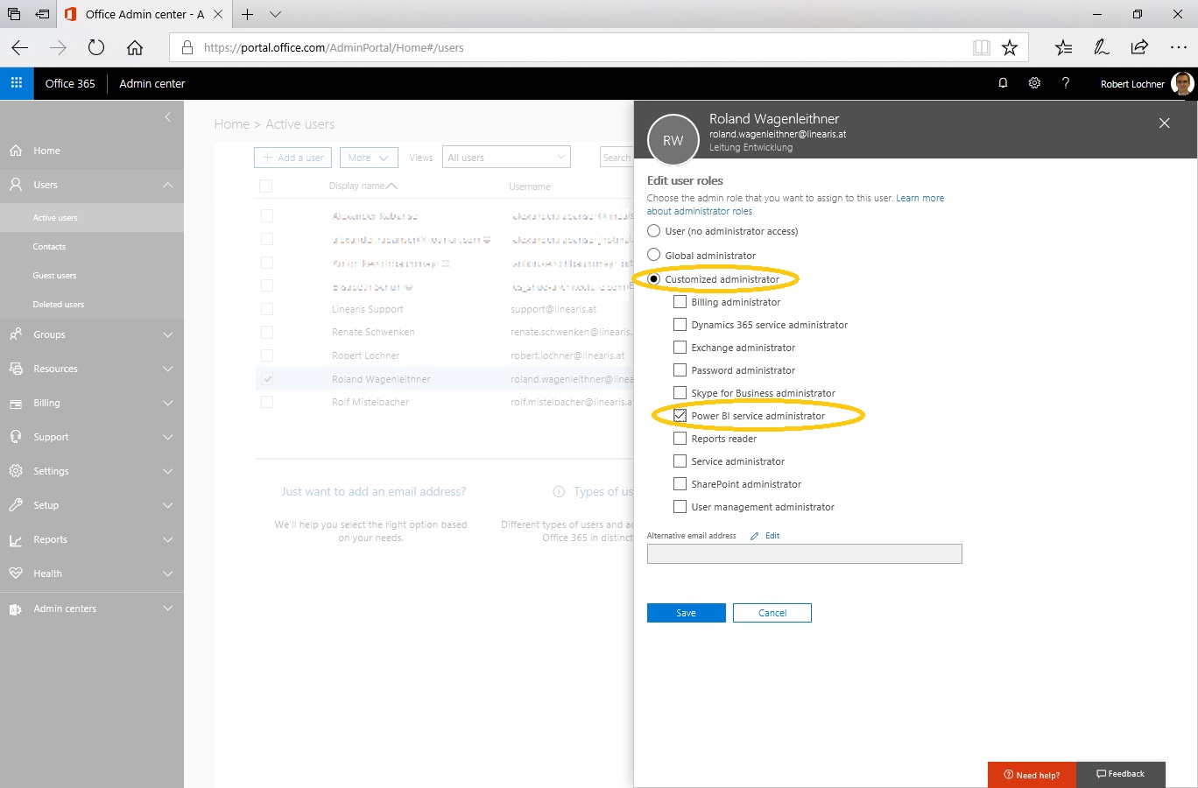Screen dimensions: 1198x788
Task: Select Customized administrator radio button
Action: pos(653,279)
